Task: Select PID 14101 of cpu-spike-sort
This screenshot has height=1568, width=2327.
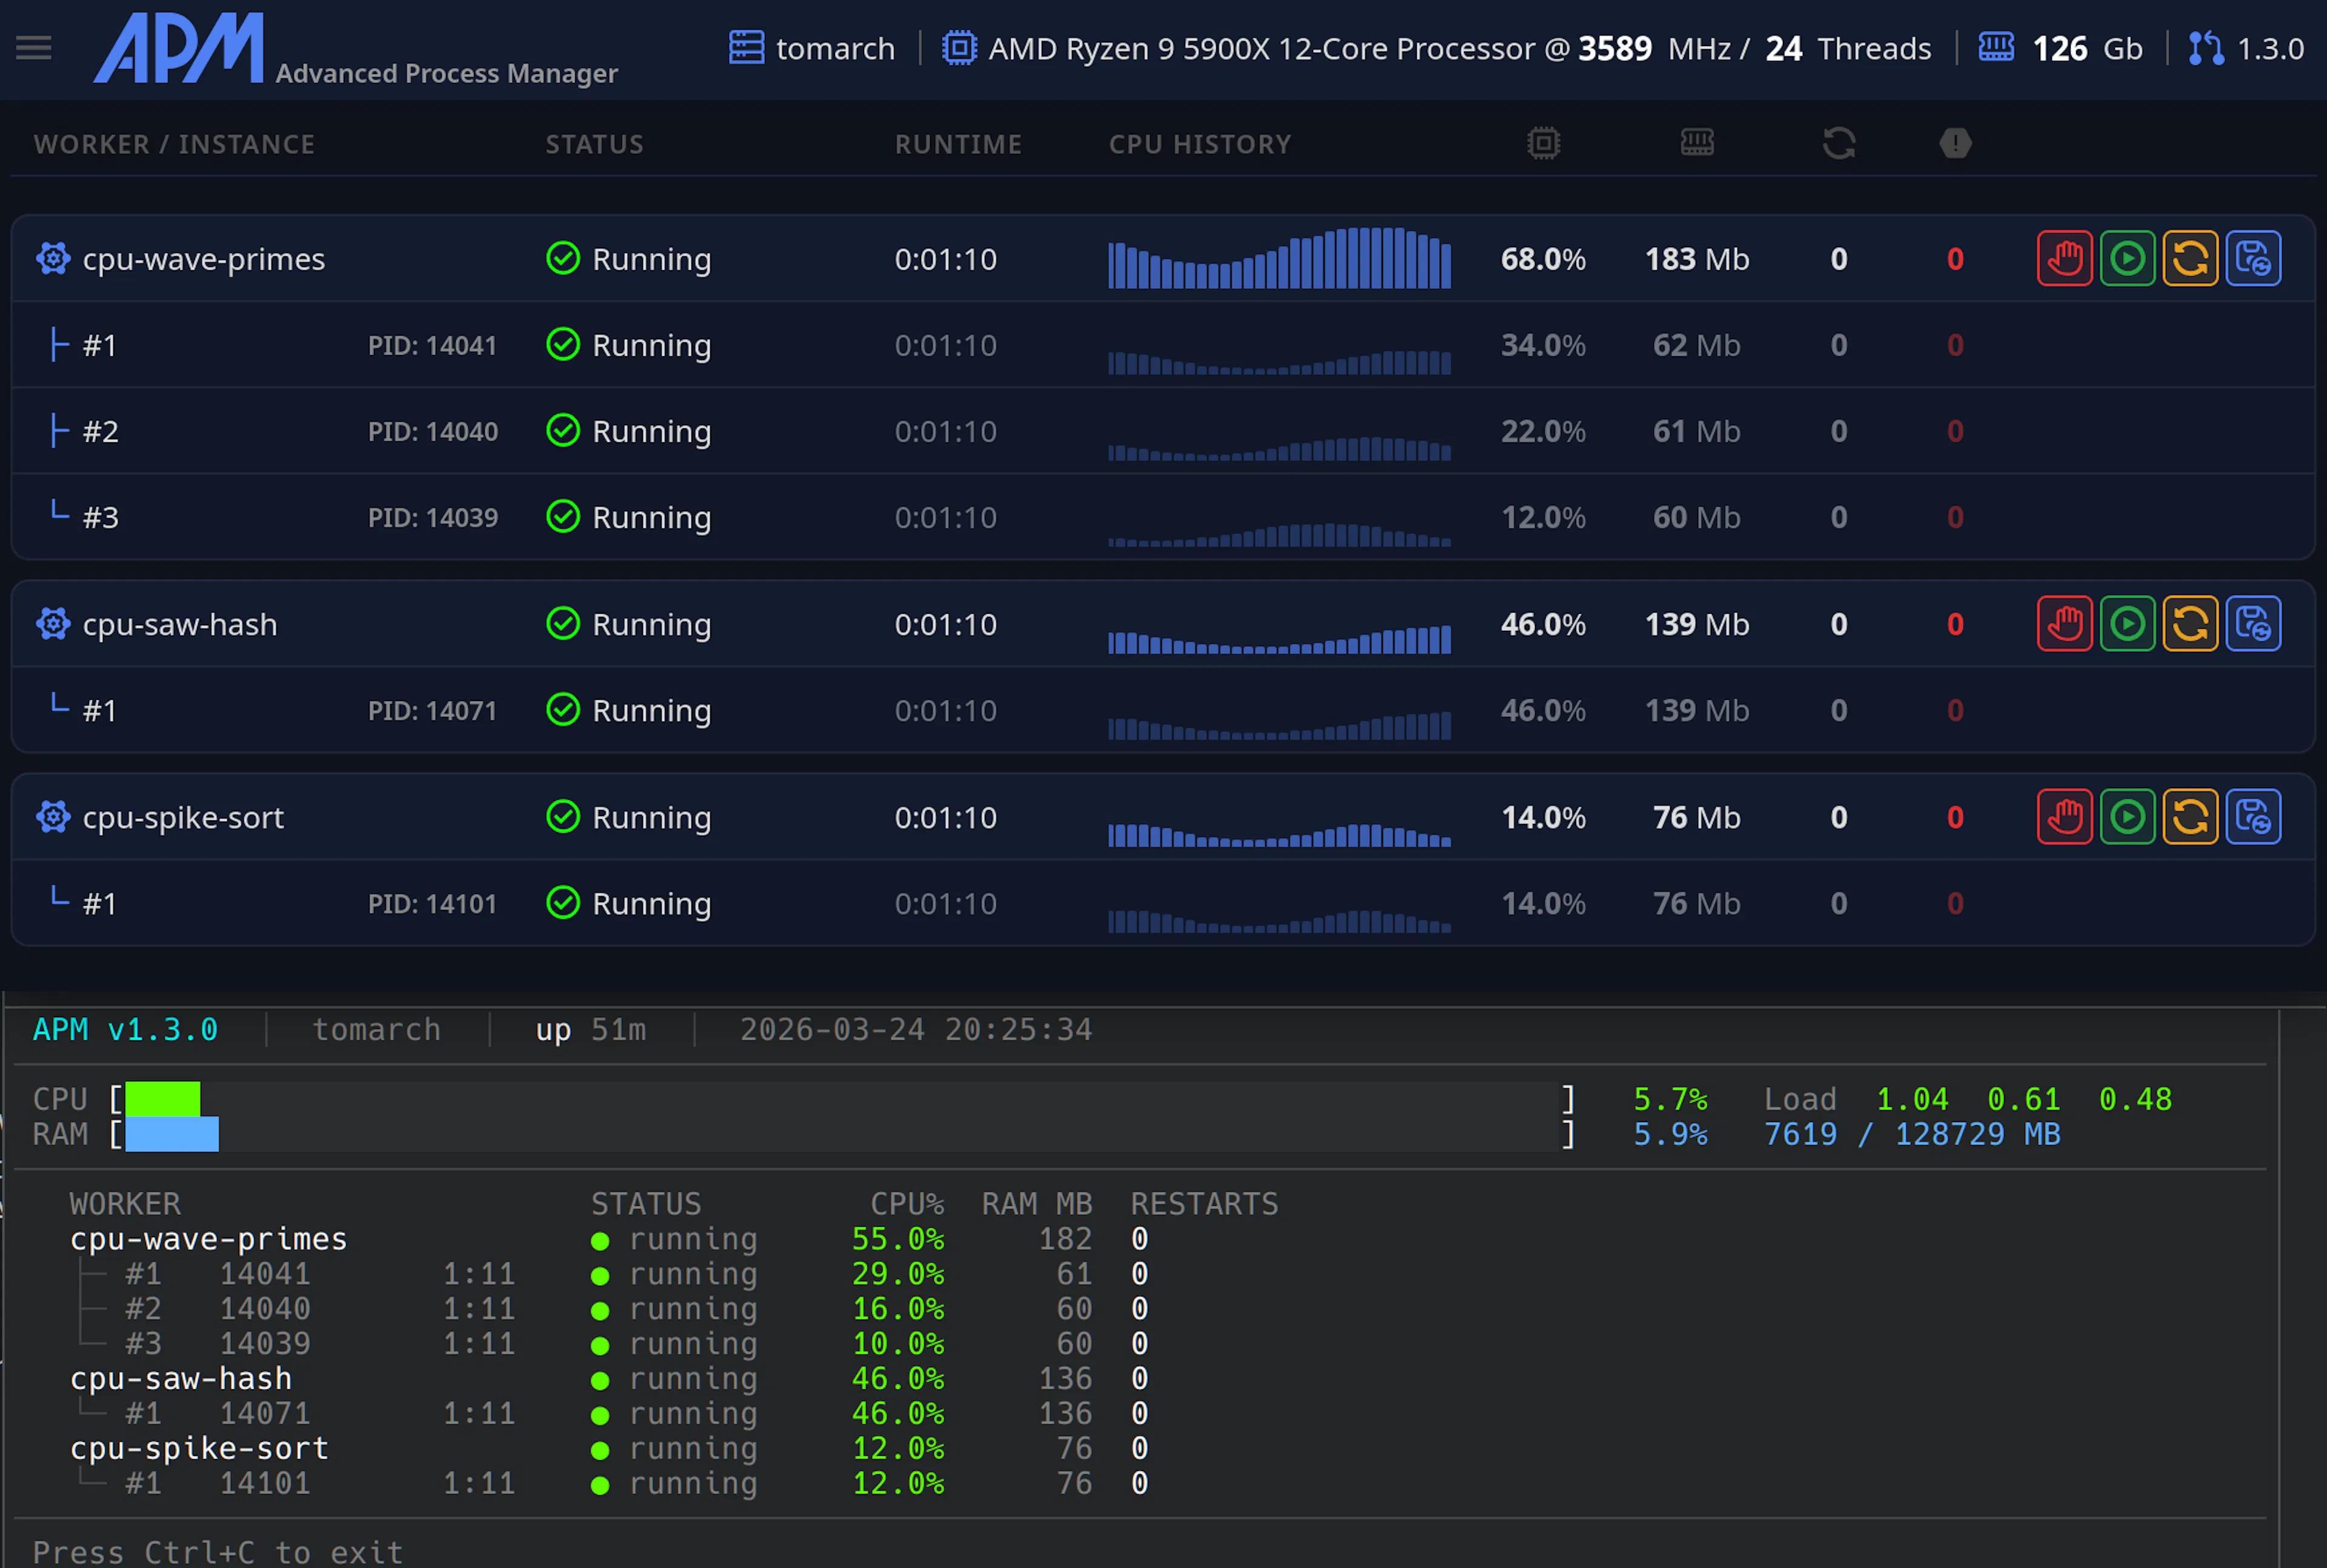Action: pos(432,903)
